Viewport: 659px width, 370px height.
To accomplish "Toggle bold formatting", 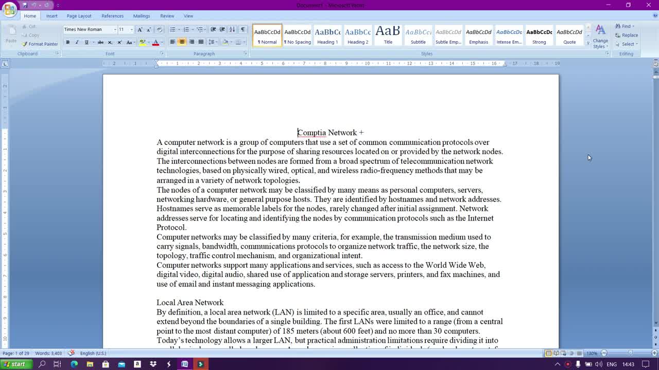I will pos(67,42).
